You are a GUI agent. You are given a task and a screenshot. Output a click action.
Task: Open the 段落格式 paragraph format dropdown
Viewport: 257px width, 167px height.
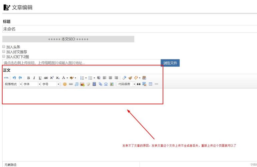13,84
